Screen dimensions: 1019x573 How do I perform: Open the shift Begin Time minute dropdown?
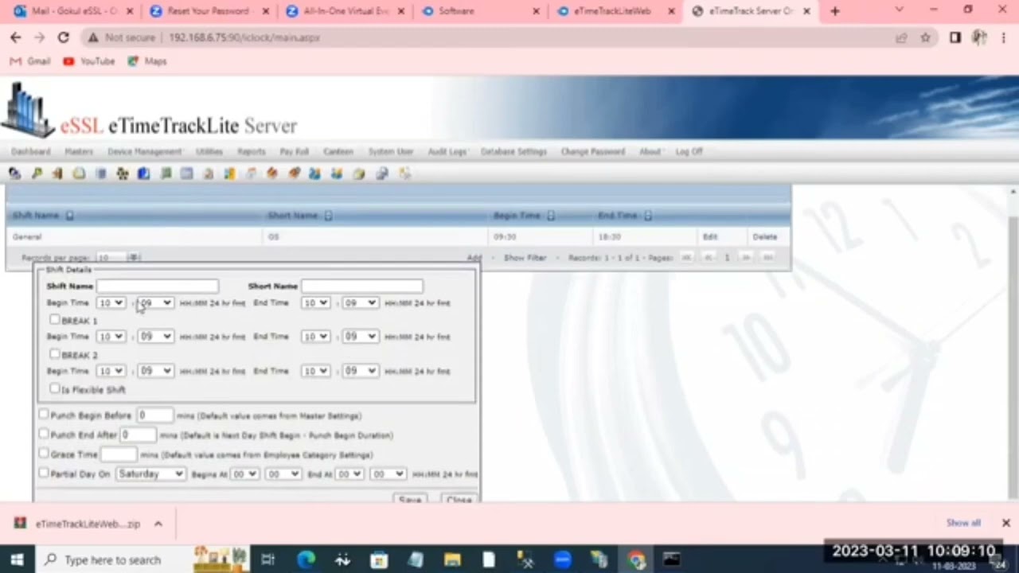coord(155,303)
